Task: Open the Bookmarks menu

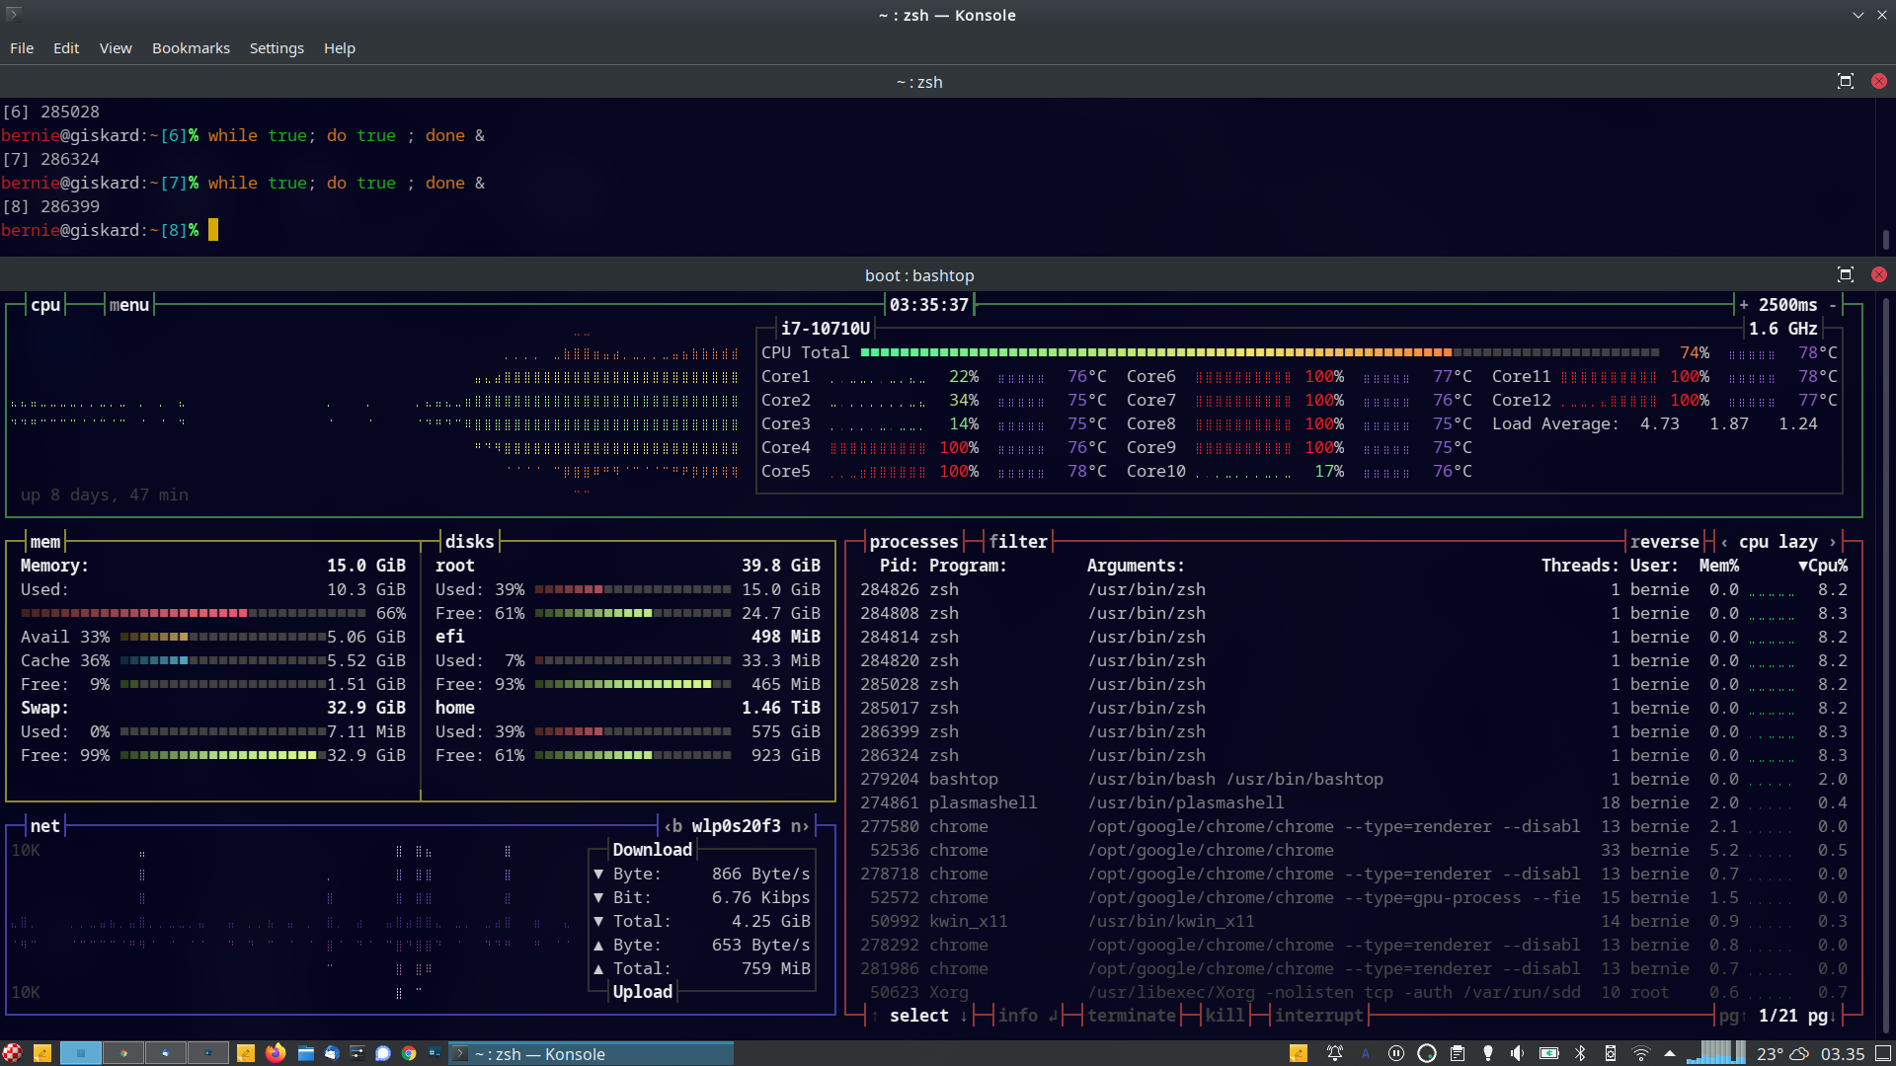Action: (x=191, y=48)
